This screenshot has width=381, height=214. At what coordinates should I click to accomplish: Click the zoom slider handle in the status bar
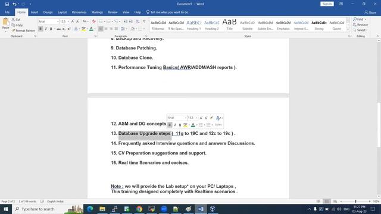point(355,202)
